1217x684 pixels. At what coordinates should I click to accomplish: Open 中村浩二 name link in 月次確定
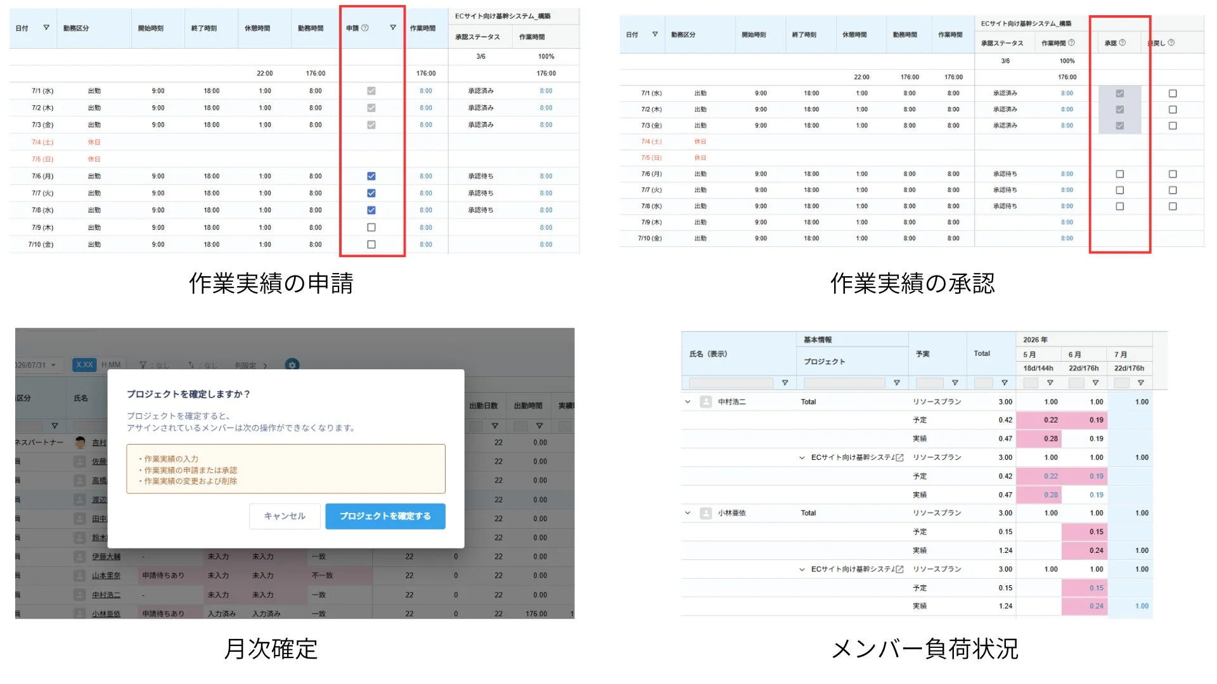pyautogui.click(x=106, y=595)
